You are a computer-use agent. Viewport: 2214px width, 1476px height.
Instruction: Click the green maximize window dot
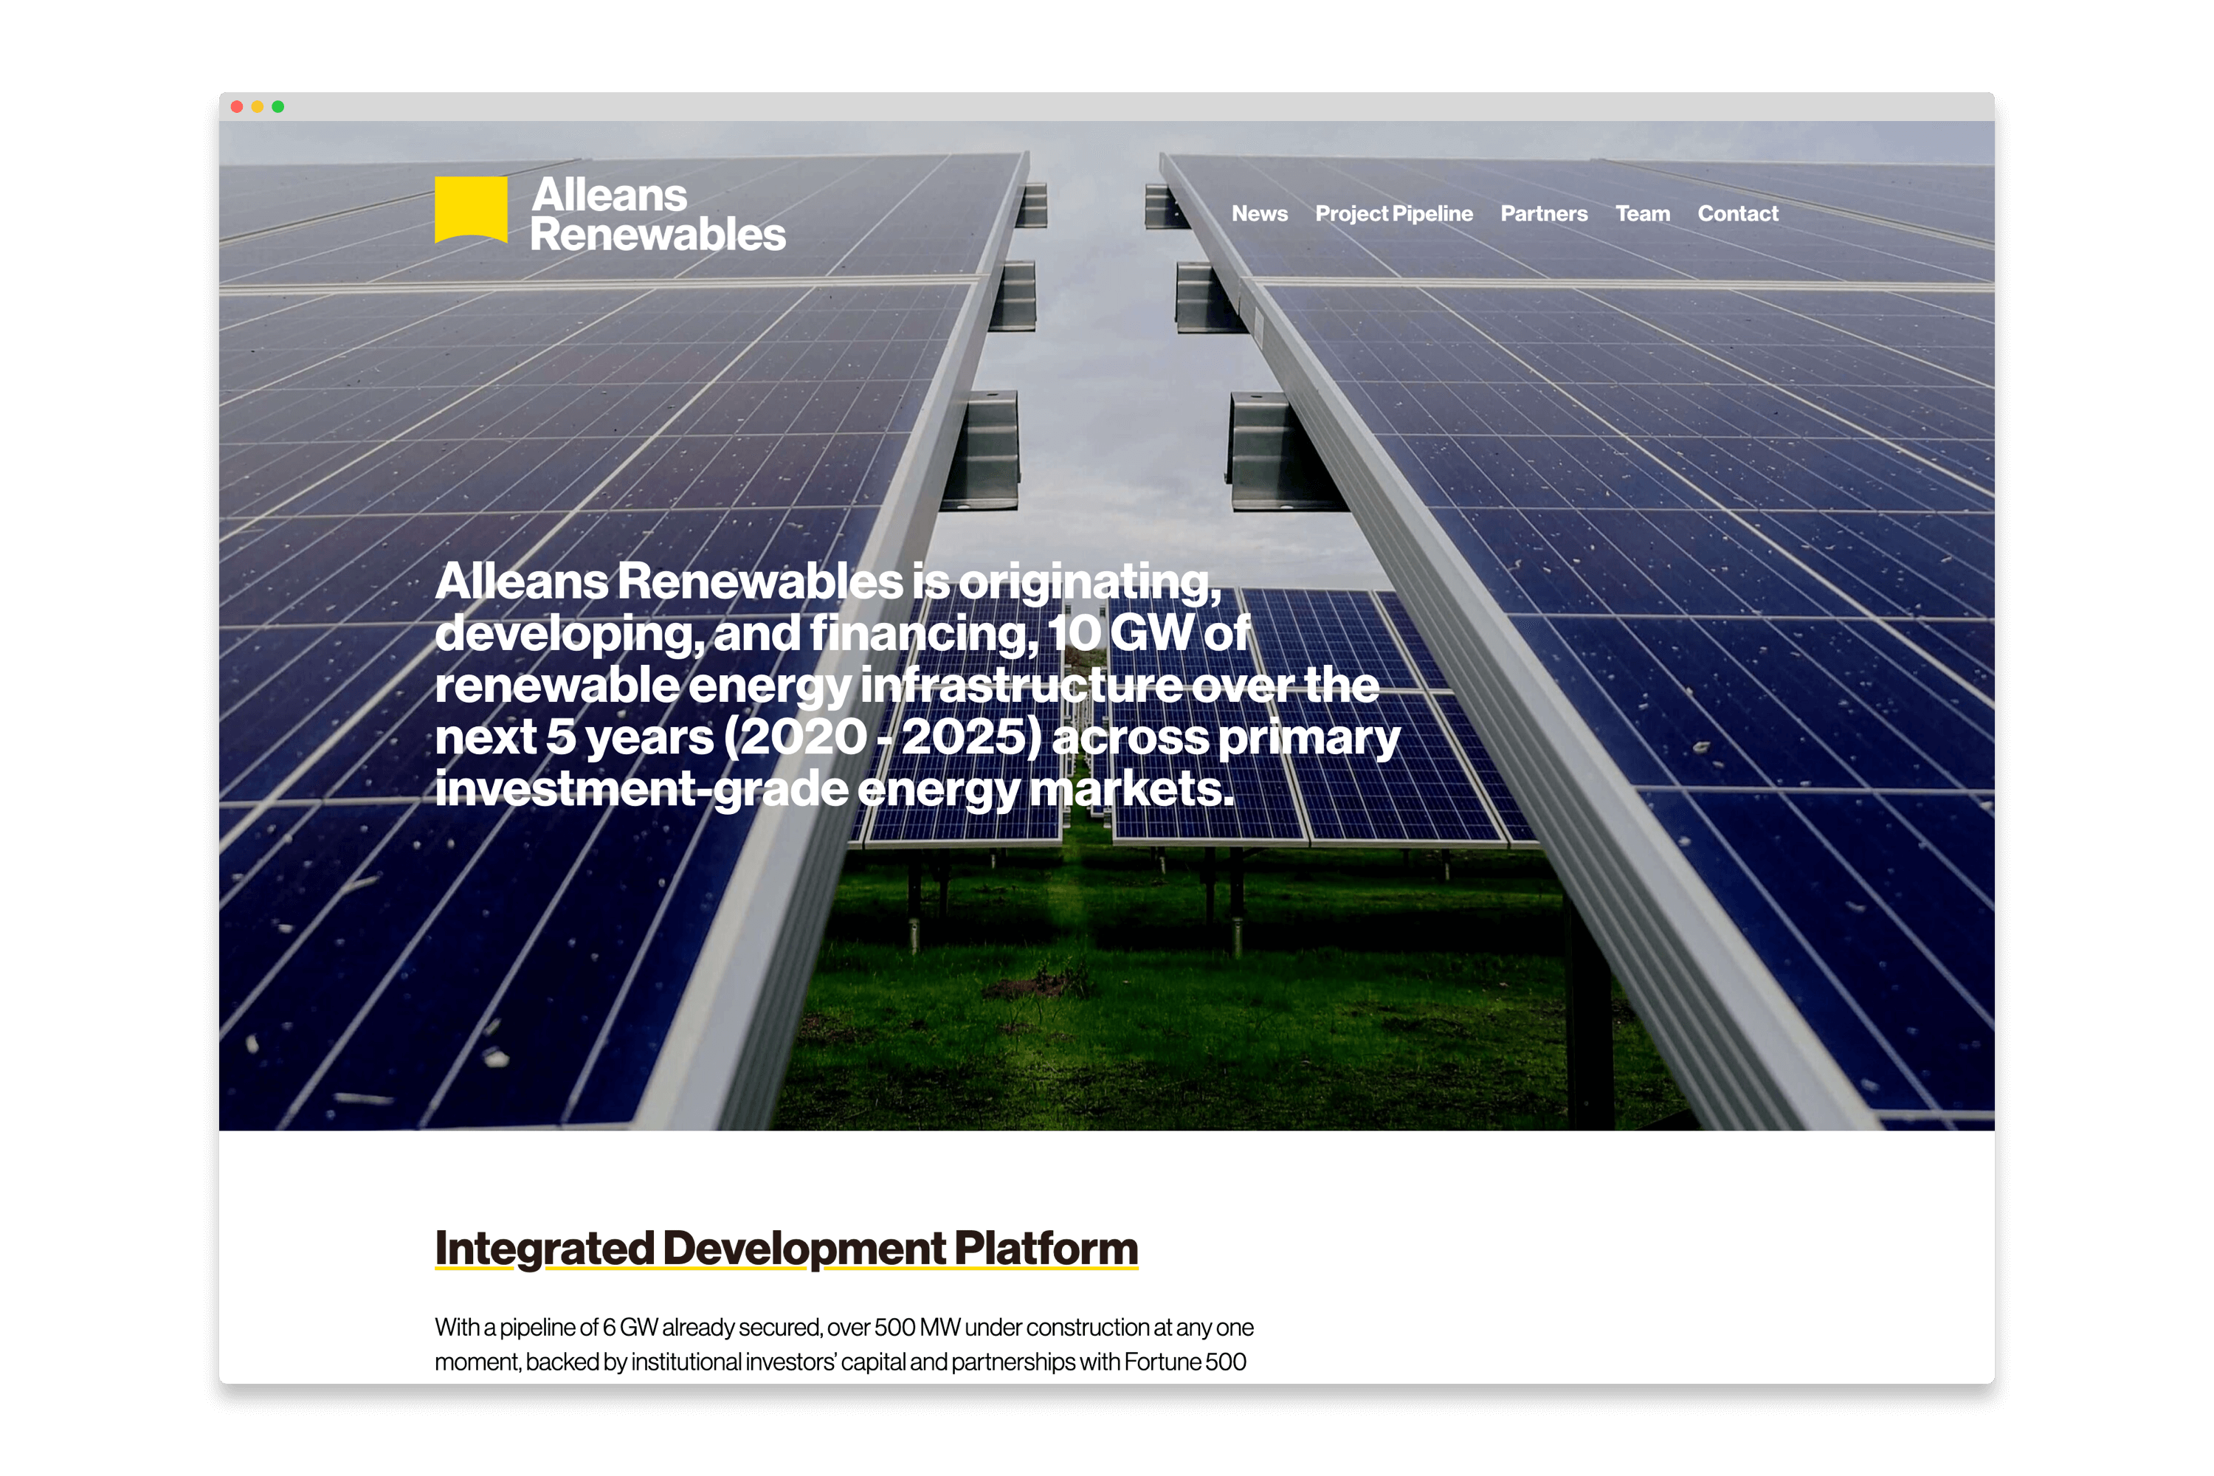(277, 106)
